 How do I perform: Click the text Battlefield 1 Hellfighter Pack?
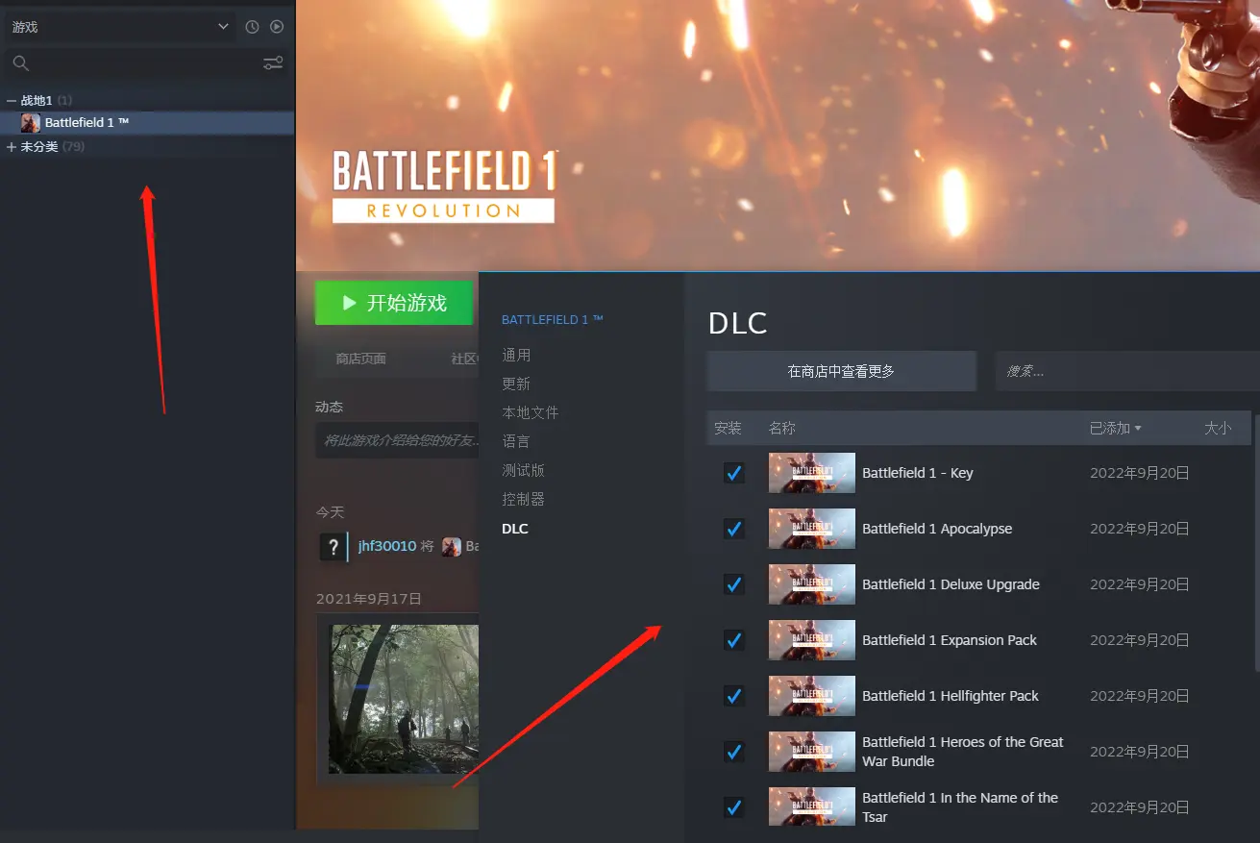(x=951, y=696)
